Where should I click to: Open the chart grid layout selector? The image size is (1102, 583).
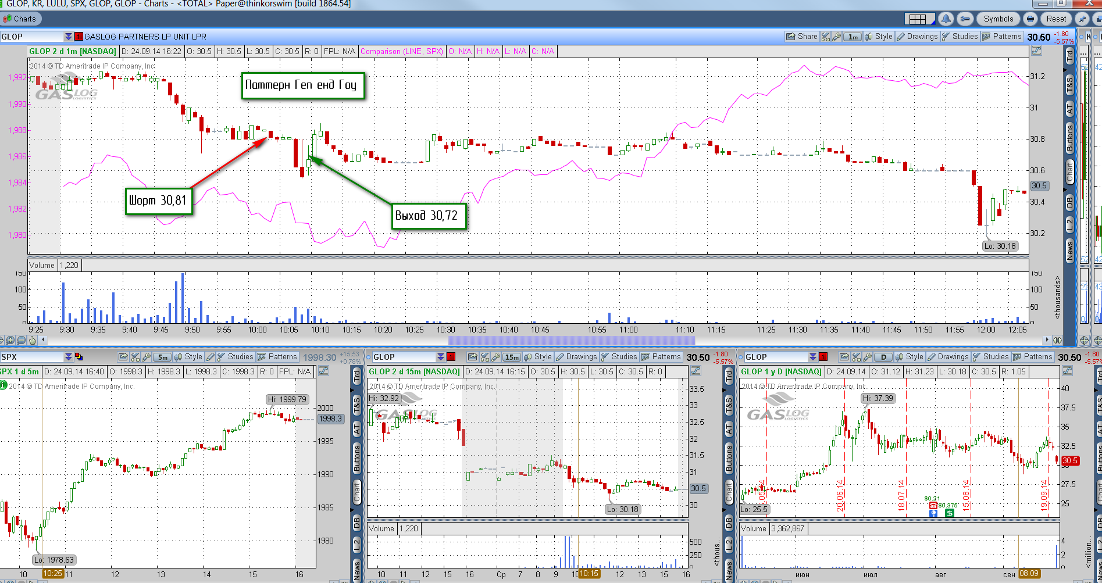coord(919,19)
